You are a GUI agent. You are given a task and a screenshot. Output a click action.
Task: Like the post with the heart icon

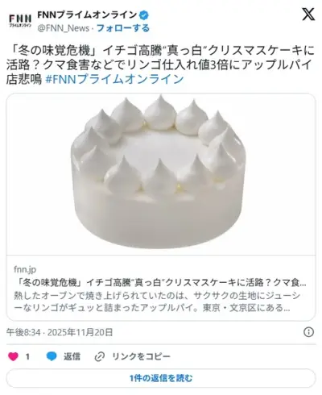(13, 356)
